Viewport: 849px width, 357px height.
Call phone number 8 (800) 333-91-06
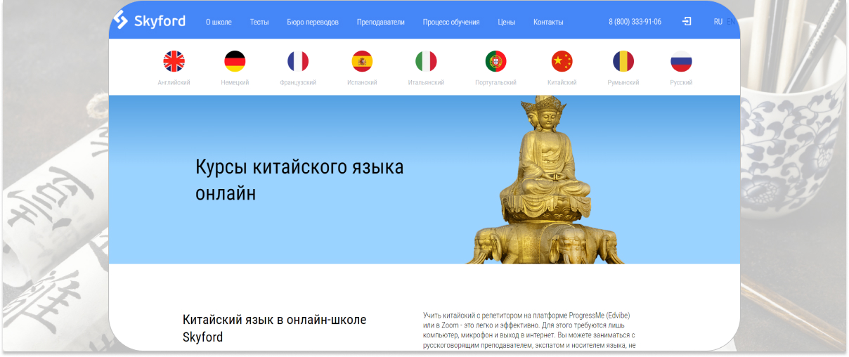point(635,22)
